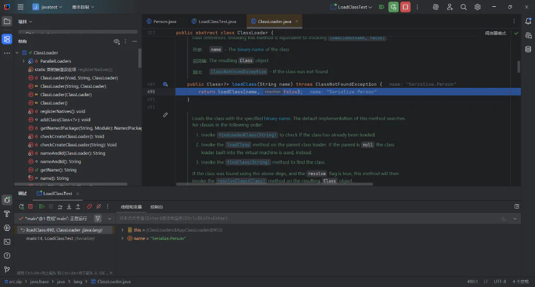This screenshot has width=535, height=287.
Task: Open the Problems tool window
Action: 7,256
